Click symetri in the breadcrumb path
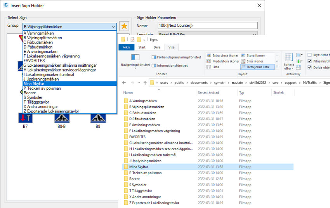The image size is (330, 208). pos(220,83)
